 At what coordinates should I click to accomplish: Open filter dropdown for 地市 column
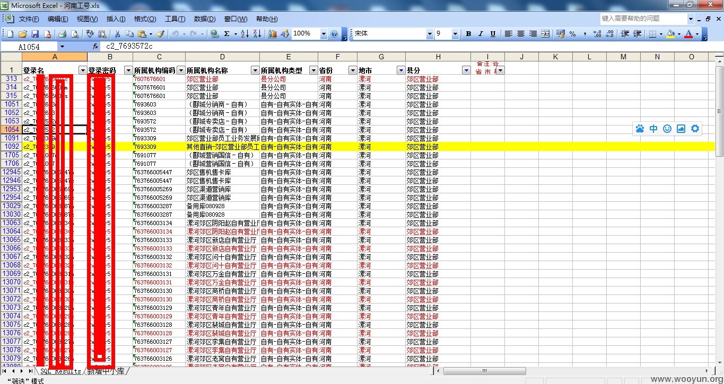400,70
